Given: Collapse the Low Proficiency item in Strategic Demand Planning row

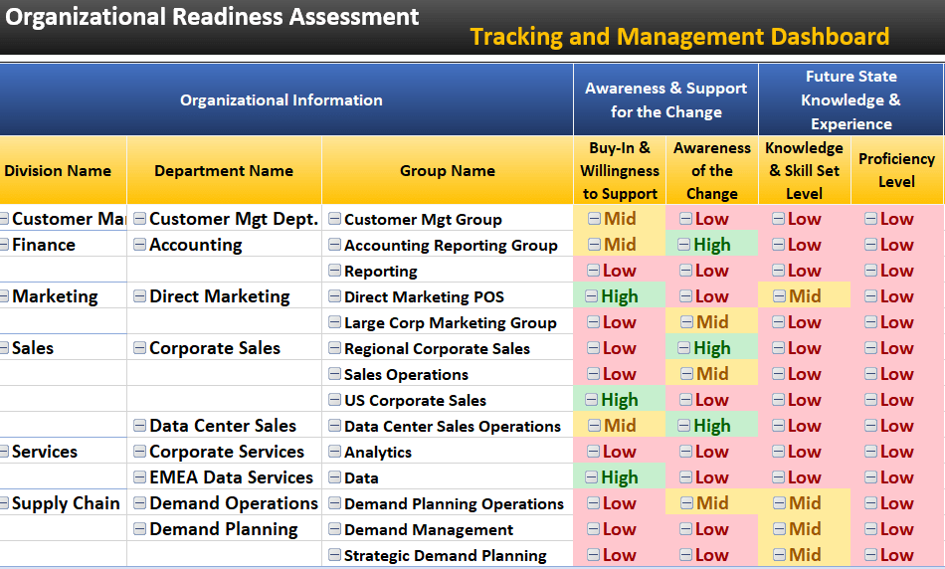Looking at the screenshot, I should [870, 555].
